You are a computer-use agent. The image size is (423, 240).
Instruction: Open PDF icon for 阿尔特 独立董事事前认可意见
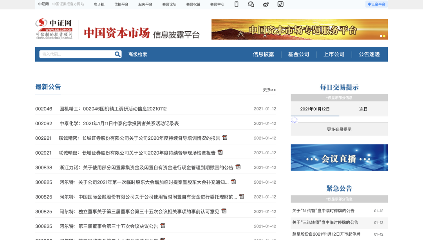point(224,211)
